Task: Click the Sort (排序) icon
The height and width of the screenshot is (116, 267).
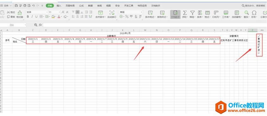Action: [200, 13]
